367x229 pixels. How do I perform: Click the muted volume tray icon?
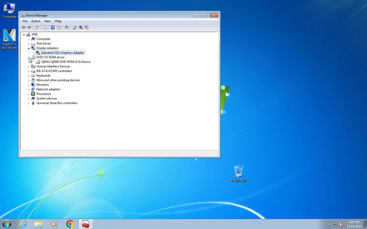coord(342,224)
